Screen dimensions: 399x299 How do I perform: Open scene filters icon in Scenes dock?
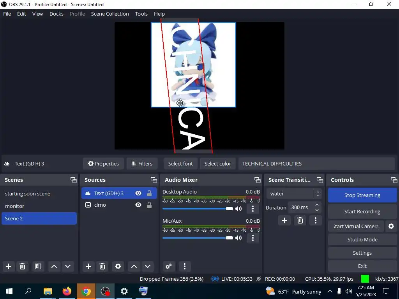(38, 266)
